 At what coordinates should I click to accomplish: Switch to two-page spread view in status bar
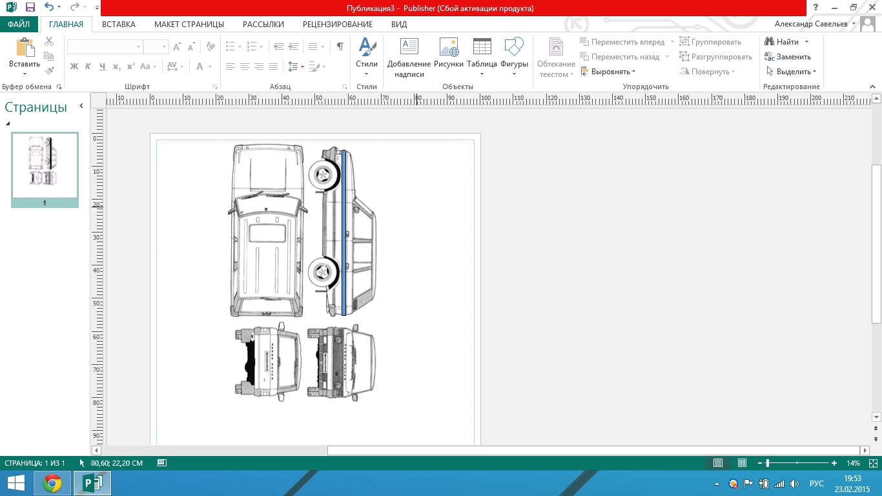tap(743, 463)
